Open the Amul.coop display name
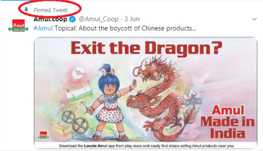The width and height of the screenshot is (263, 151). click(50, 19)
